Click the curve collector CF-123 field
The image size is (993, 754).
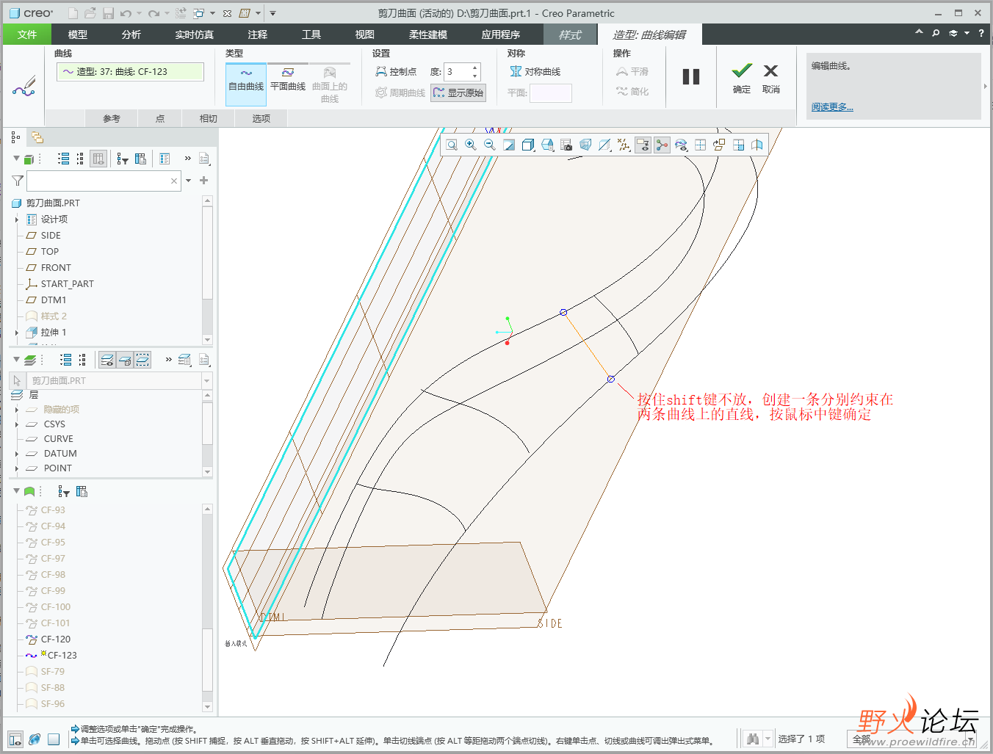tap(130, 71)
